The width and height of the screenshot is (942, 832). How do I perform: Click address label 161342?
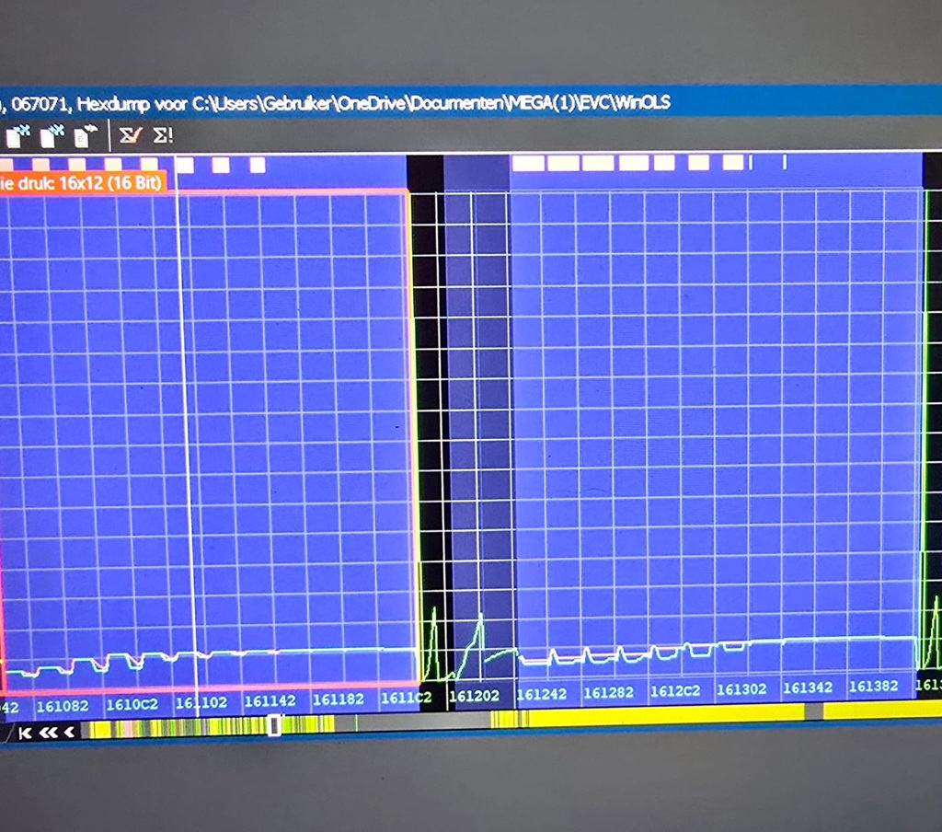click(808, 688)
